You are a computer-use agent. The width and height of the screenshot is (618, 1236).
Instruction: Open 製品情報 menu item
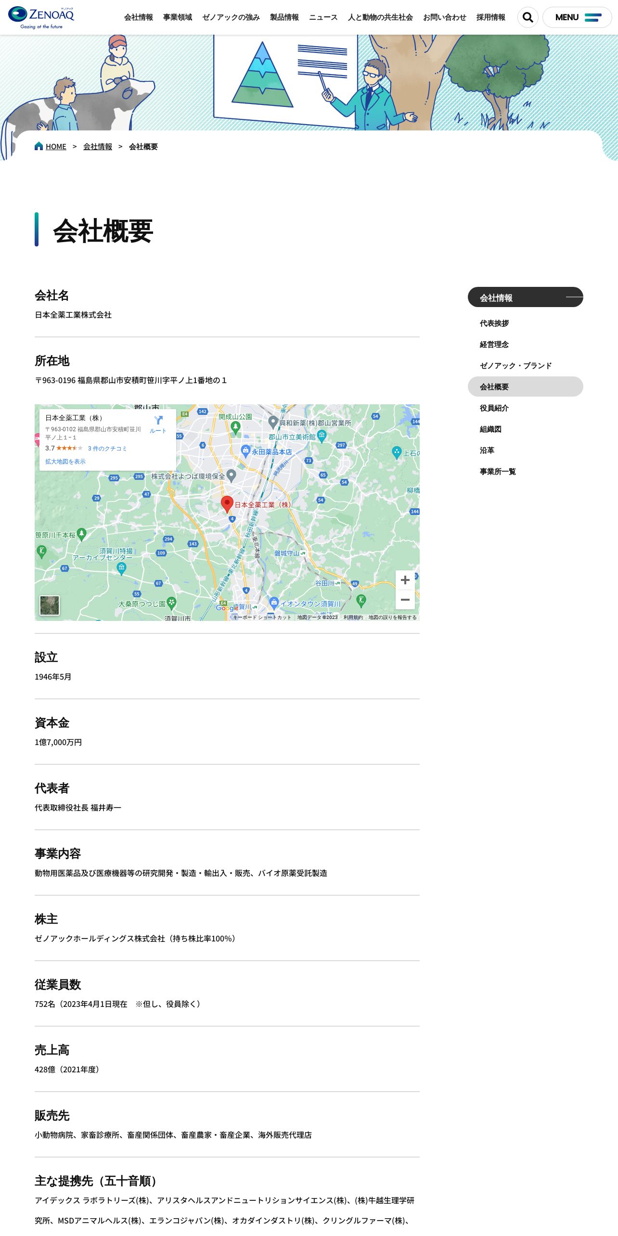click(x=284, y=17)
